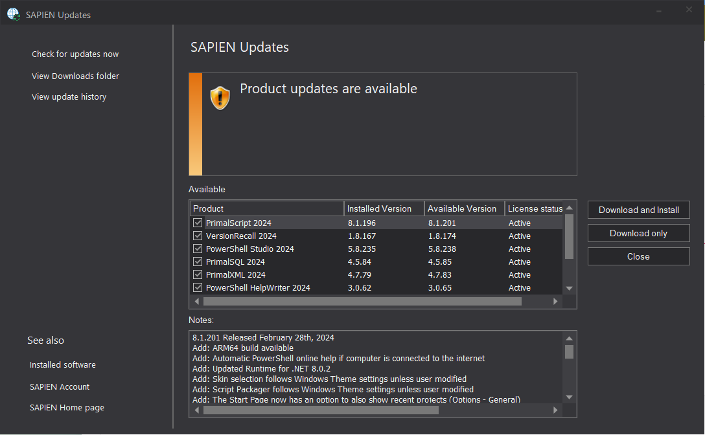Click product list vertical scrollbar thumb

(x=569, y=237)
